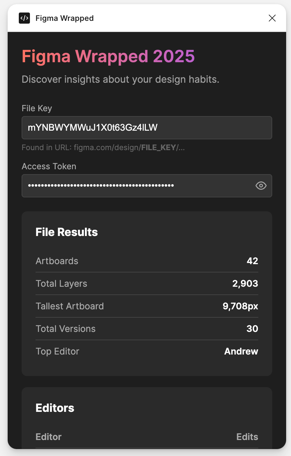Click the File Key input field

146,128
